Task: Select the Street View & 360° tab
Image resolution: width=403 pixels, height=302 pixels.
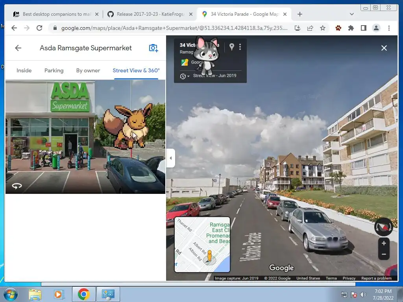Action: pyautogui.click(x=136, y=71)
